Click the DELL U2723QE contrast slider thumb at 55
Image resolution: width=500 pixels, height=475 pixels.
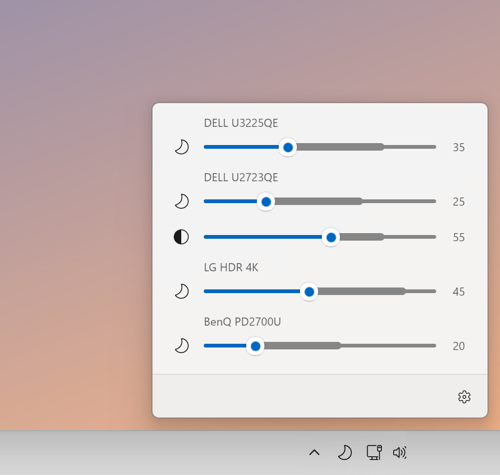pos(331,237)
